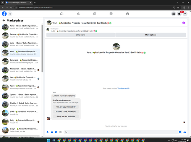Click conversation list scrollbar
This screenshot has height=142, width=191.
(42, 48)
